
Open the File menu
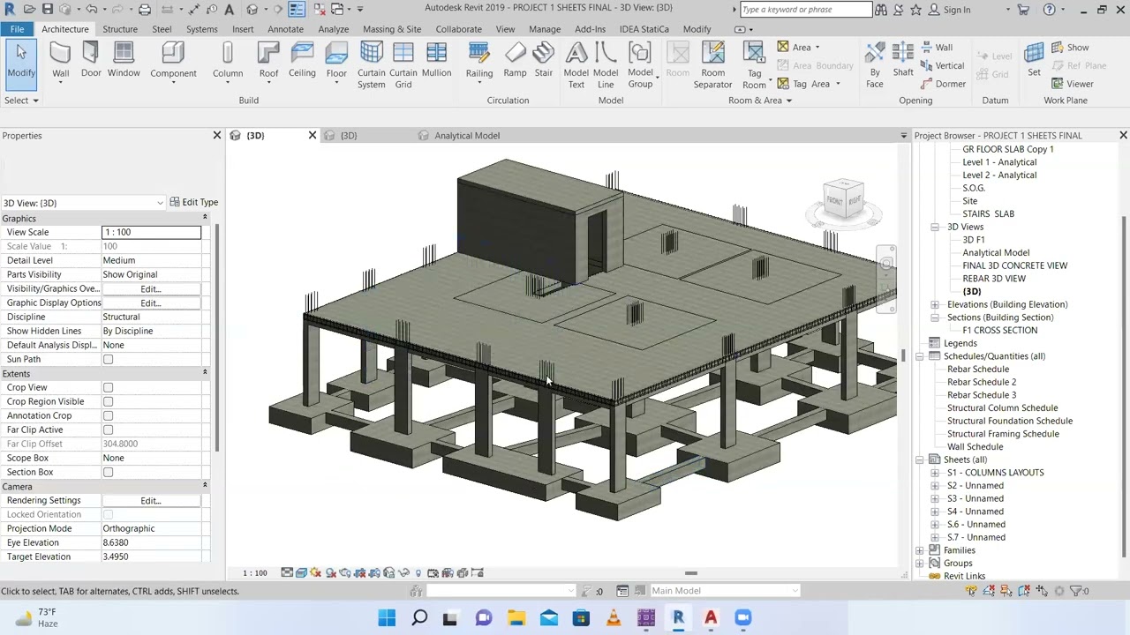[17, 29]
